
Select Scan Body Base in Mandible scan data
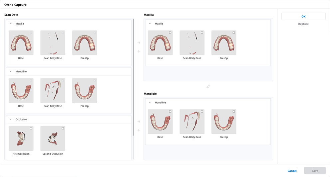53,91
